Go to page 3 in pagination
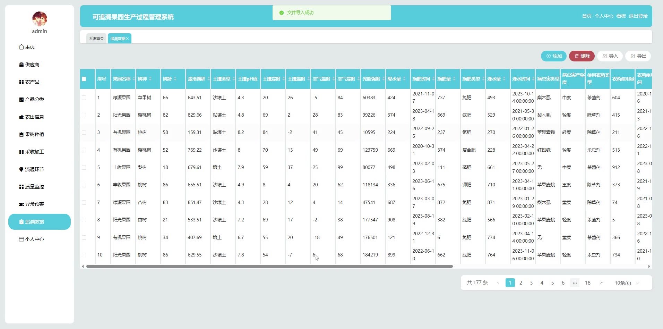Image resolution: width=663 pixels, height=329 pixels. tap(531, 283)
